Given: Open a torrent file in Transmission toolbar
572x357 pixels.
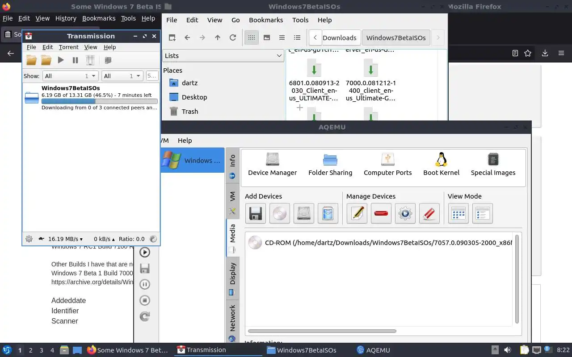Looking at the screenshot, I should tap(31, 60).
